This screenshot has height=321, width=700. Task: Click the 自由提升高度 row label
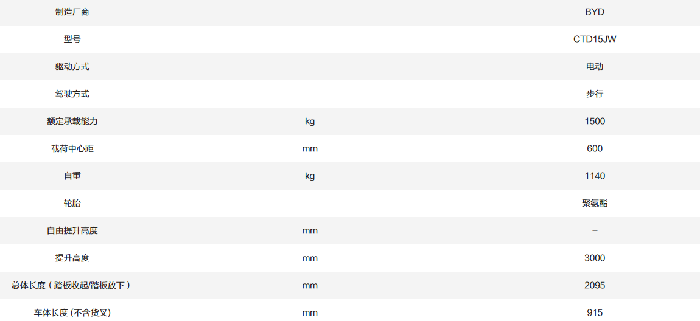72,230
